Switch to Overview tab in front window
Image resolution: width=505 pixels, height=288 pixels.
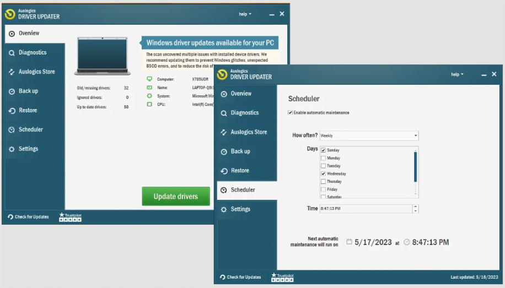[247, 94]
